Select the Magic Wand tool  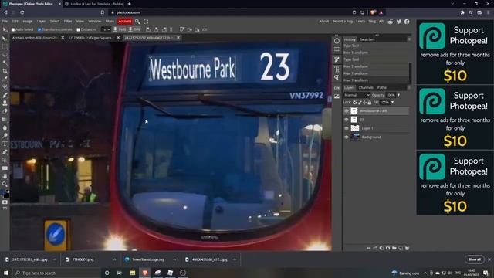click(x=5, y=63)
